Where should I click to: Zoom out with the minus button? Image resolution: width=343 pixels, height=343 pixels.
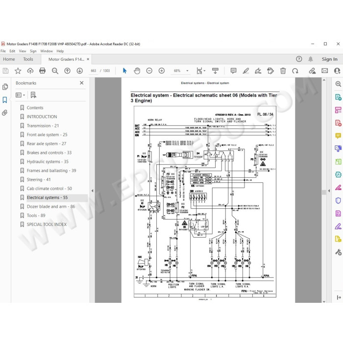149,71
